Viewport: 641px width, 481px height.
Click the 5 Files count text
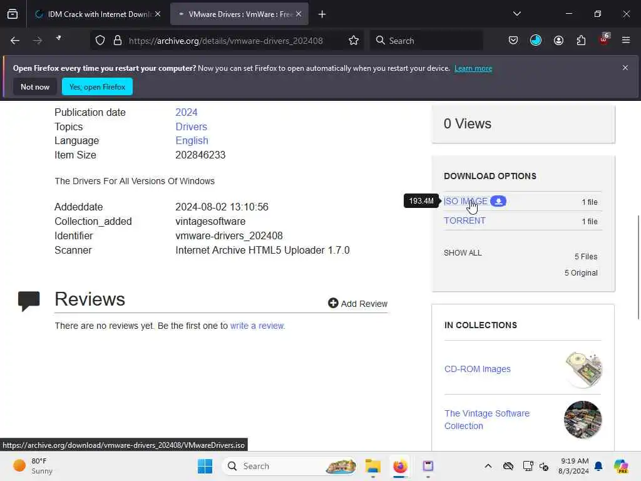586,256
